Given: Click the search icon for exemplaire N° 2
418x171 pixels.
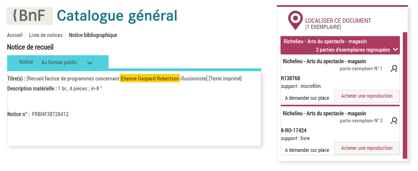Looking at the screenshot, I should coord(394,121).
